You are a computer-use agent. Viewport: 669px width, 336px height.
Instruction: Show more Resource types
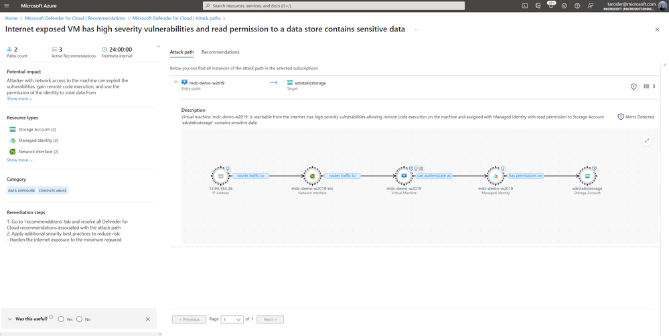19,160
